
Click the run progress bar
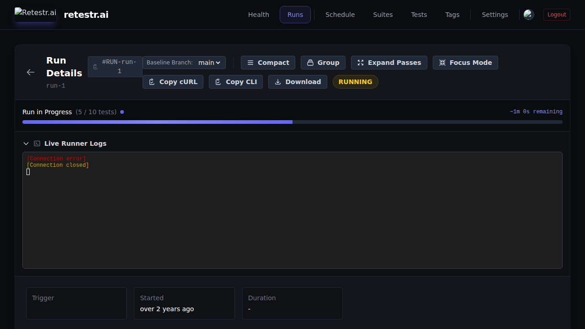coord(292,122)
